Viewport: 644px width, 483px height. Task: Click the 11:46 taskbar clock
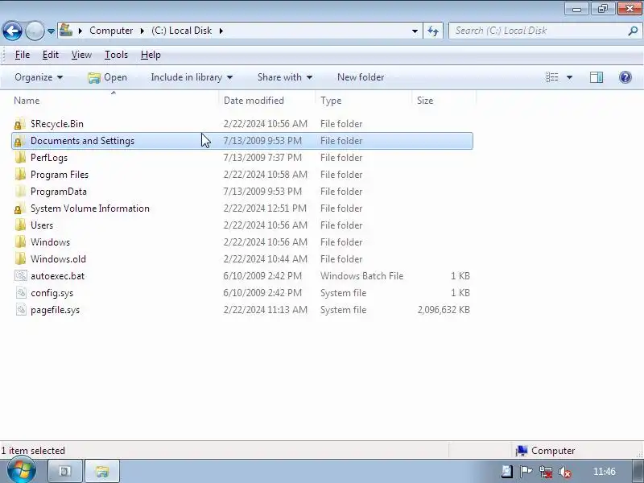pyautogui.click(x=605, y=472)
